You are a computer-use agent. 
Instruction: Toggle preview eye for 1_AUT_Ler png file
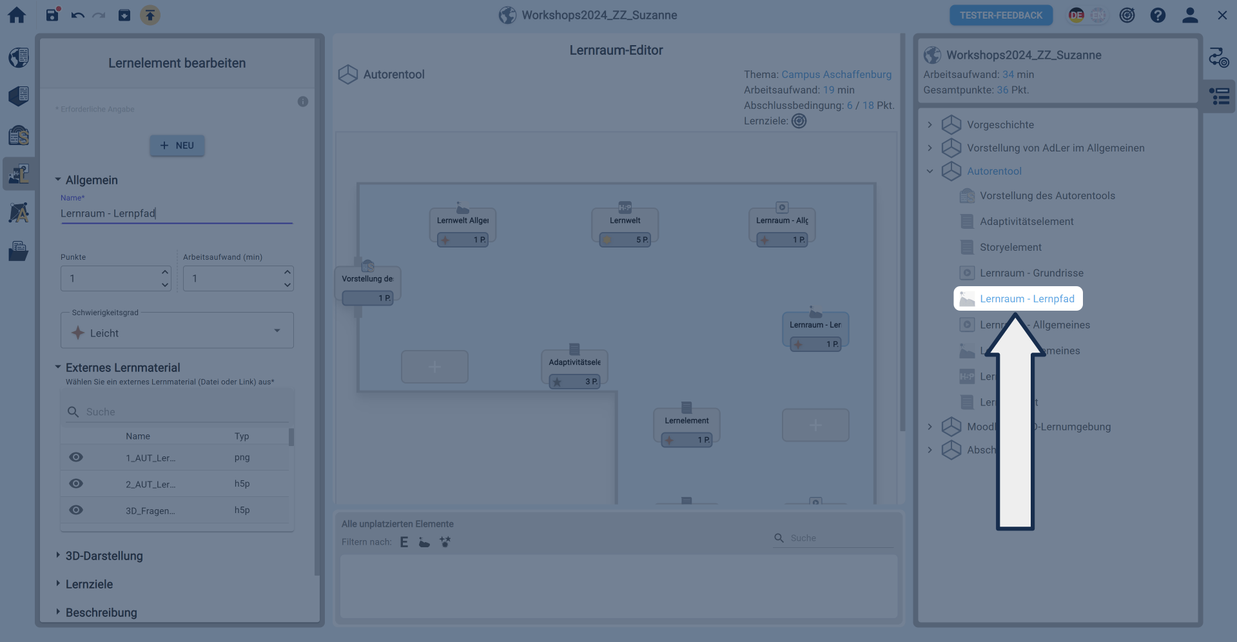click(x=76, y=458)
